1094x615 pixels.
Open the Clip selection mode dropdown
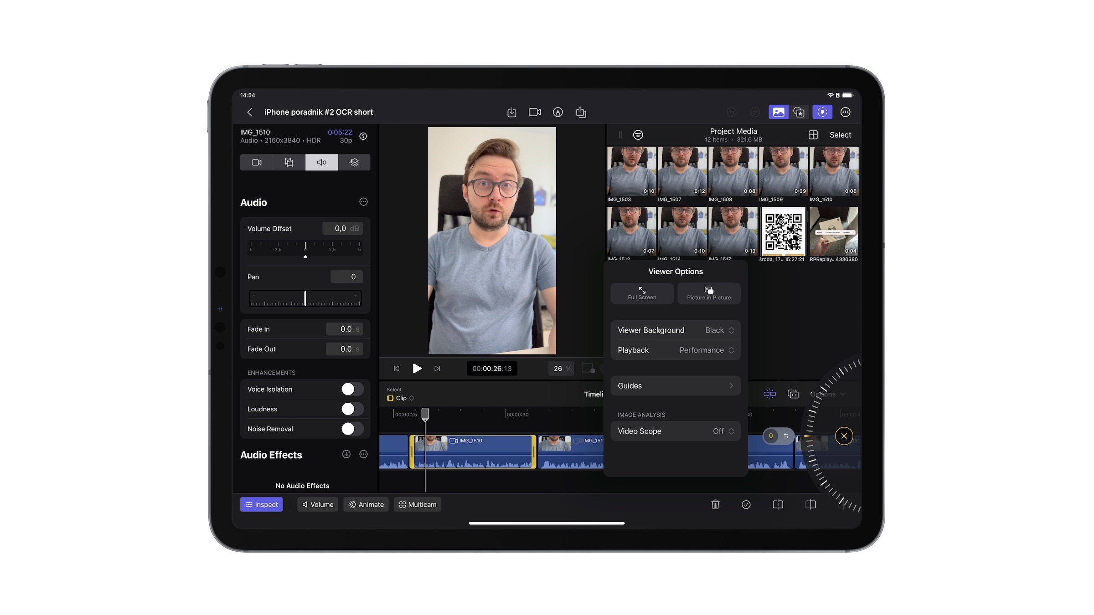click(x=401, y=398)
